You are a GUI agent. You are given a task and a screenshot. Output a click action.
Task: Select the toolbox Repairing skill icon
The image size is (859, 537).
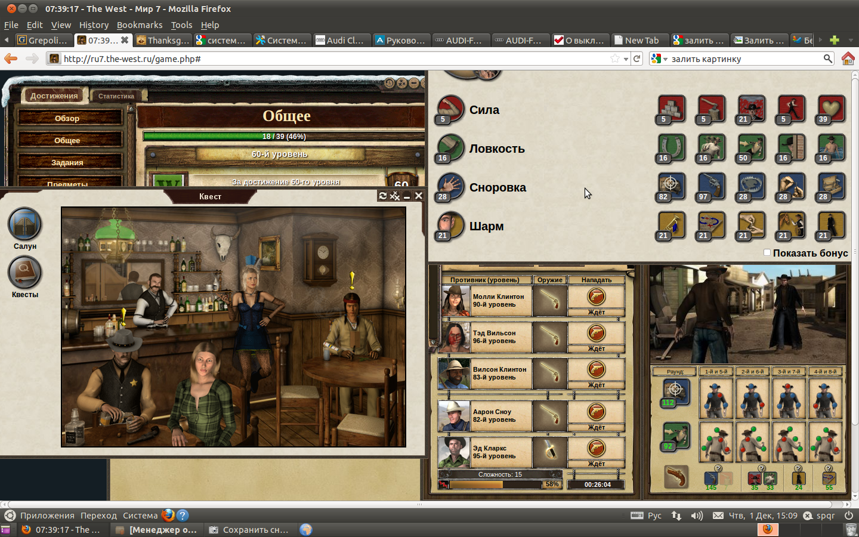[831, 187]
